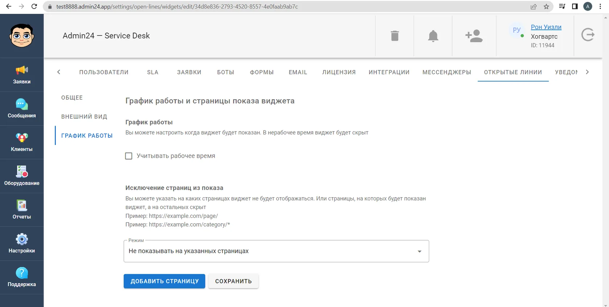Viewport: 609px width, 307px height.
Task: Click the Admin24 mascot logo
Action: click(22, 36)
